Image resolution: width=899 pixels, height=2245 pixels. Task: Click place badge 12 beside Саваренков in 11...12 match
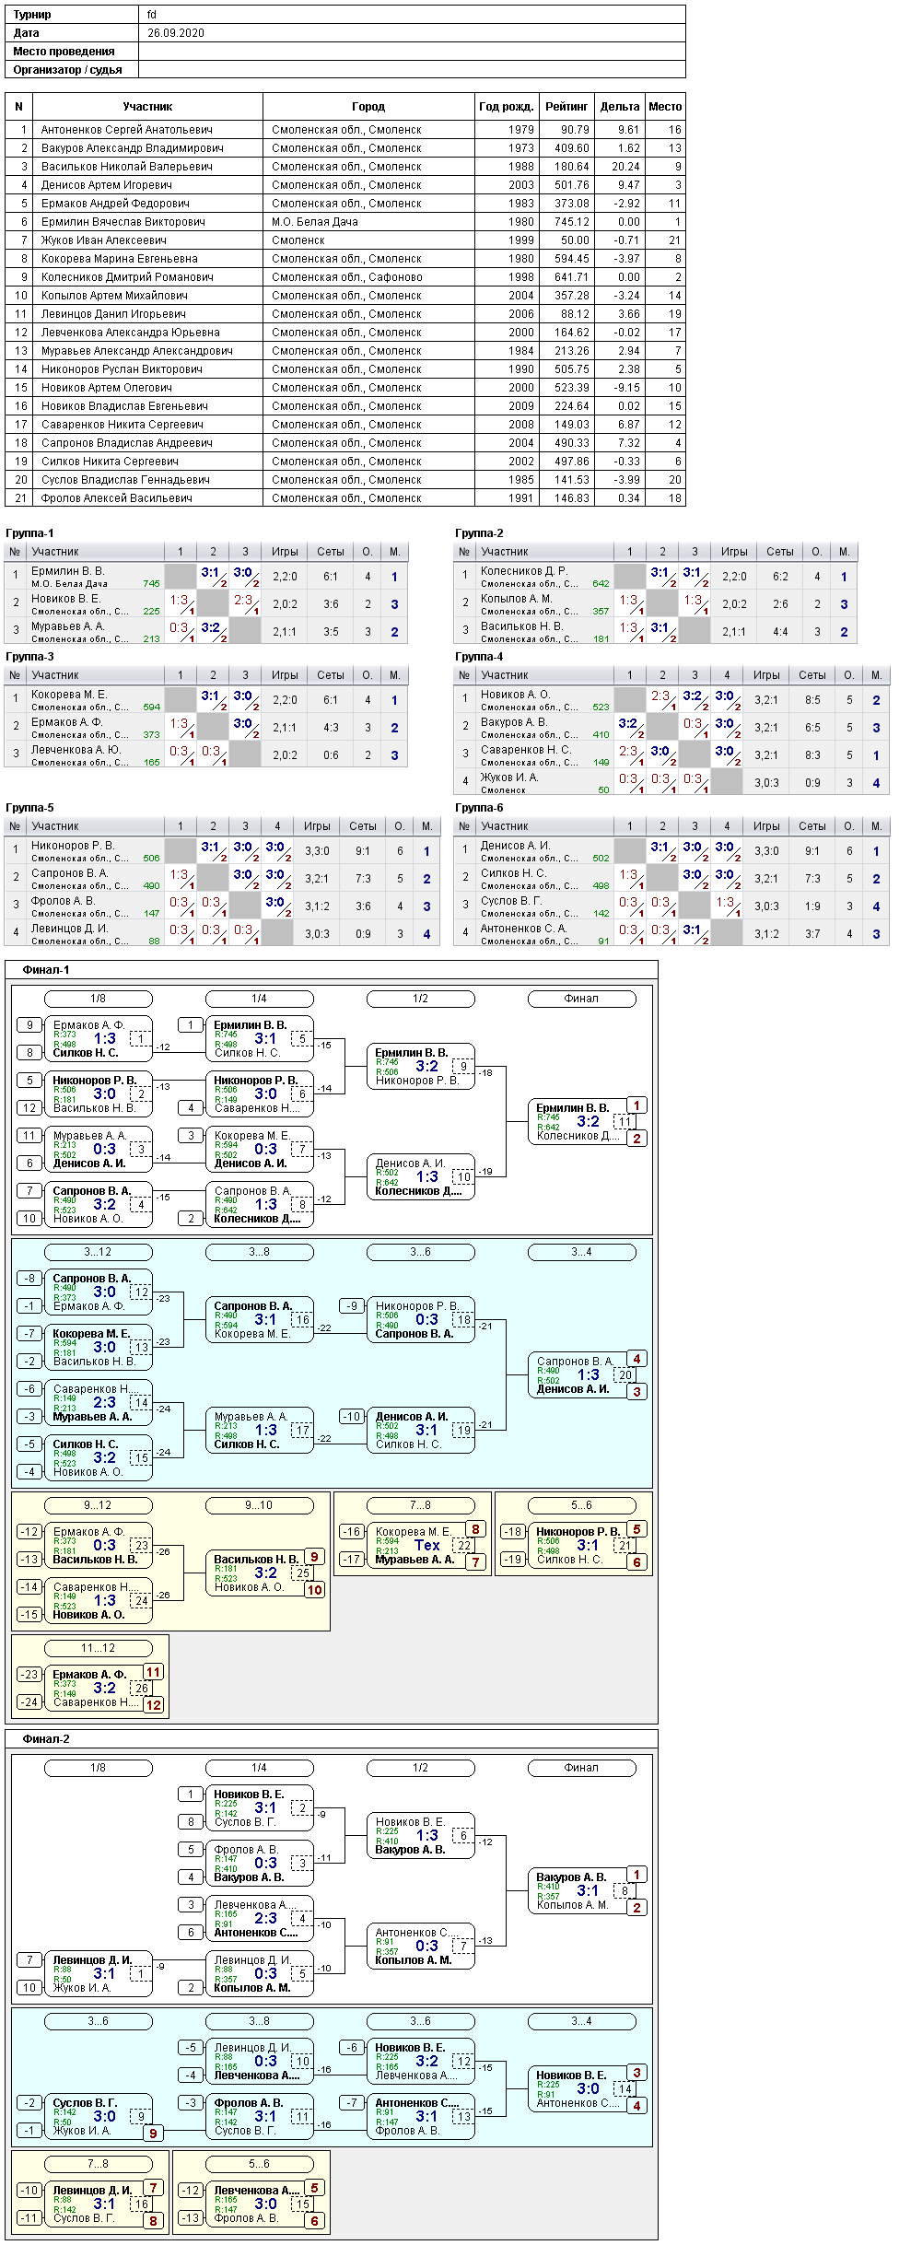pos(153,1705)
